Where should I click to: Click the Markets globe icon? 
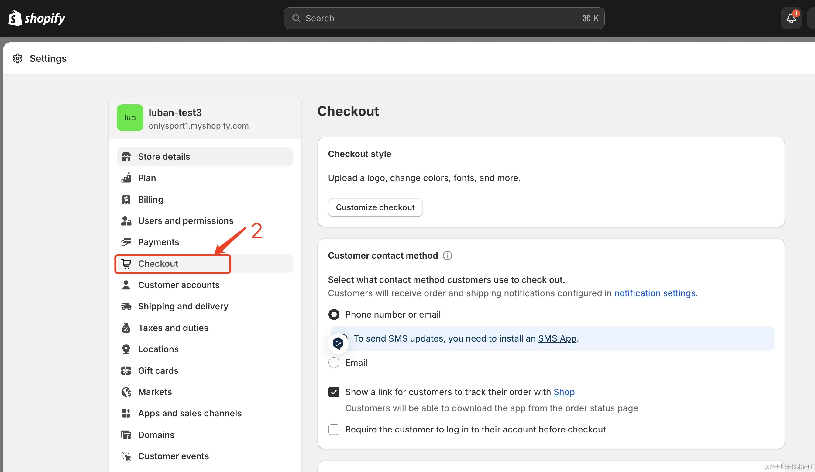click(126, 392)
